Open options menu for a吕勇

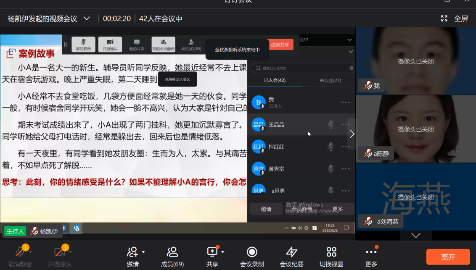(346, 191)
